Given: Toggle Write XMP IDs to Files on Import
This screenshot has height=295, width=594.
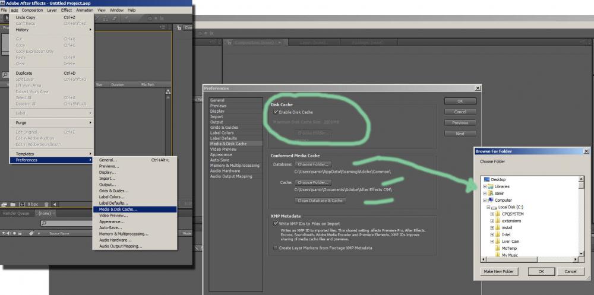Looking at the screenshot, I should (x=276, y=224).
